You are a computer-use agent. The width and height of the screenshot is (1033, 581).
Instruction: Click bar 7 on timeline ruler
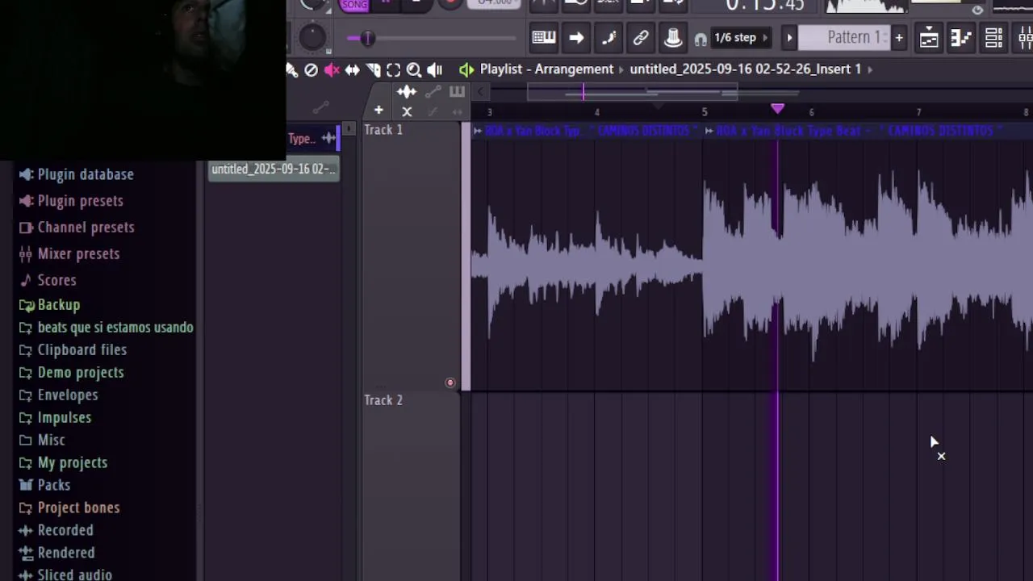click(x=918, y=112)
